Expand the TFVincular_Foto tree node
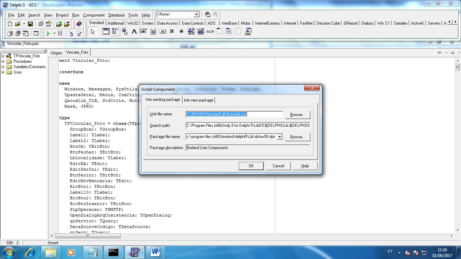Image resolution: width=461 pixels, height=259 pixels. 3,56
